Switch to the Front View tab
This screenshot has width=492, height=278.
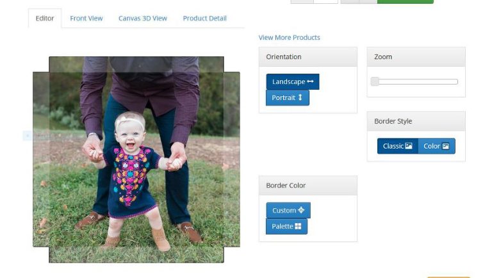pos(86,18)
